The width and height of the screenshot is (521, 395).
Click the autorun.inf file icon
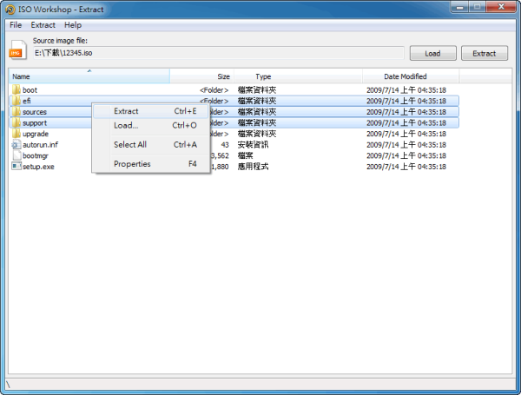pos(16,144)
